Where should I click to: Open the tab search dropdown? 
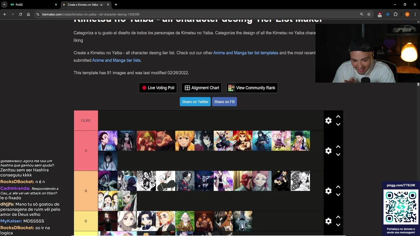click(x=4, y=5)
